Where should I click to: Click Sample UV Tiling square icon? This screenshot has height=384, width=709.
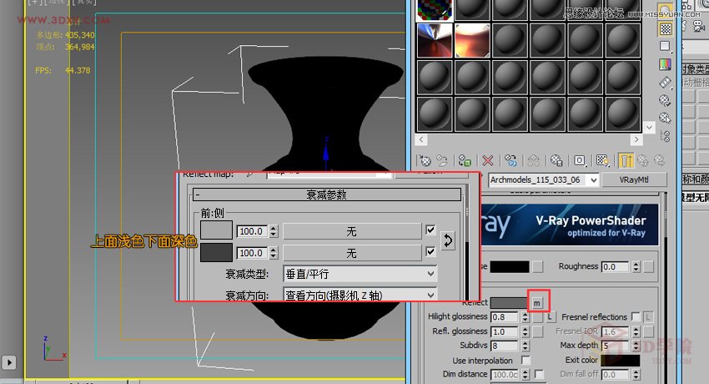pyautogui.click(x=665, y=46)
